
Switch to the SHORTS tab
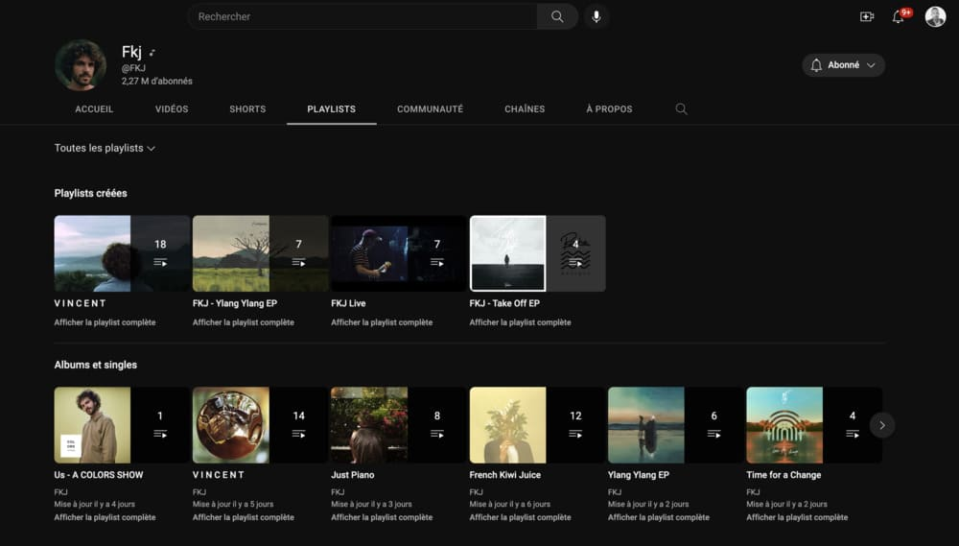point(247,109)
